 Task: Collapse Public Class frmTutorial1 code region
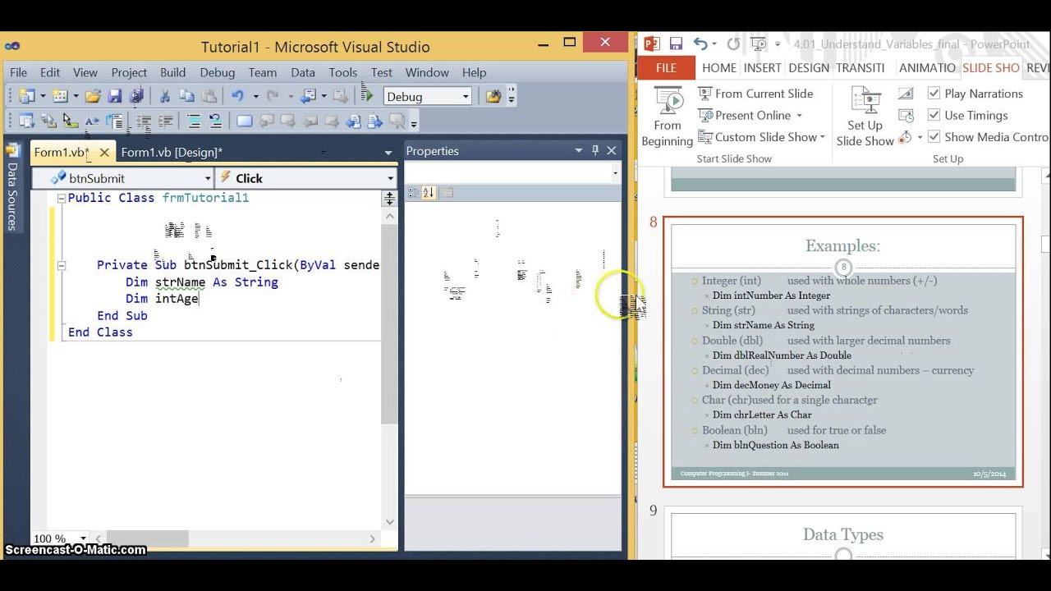tap(61, 198)
